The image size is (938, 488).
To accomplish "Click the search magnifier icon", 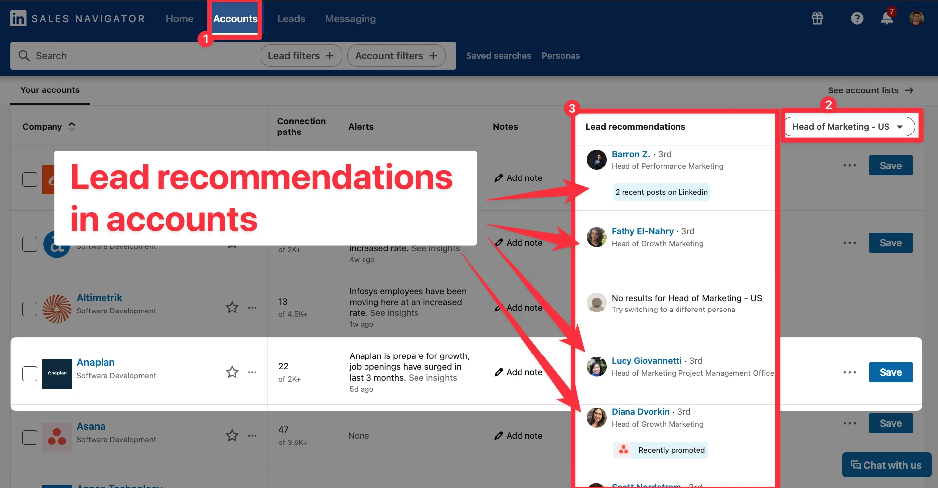I will (x=24, y=55).
